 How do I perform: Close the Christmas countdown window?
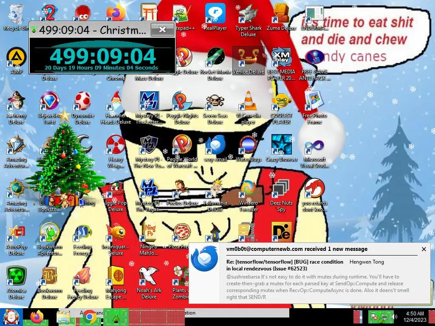tap(162, 30)
